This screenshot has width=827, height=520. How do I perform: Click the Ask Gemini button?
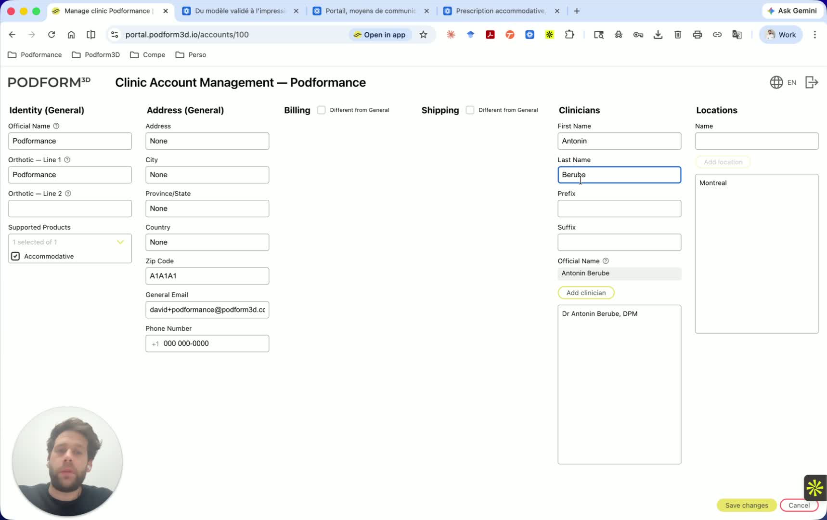pyautogui.click(x=792, y=11)
